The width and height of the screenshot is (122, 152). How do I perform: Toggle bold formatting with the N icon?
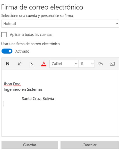7,64
